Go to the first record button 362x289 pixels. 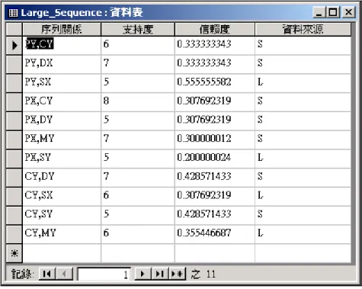[47, 274]
